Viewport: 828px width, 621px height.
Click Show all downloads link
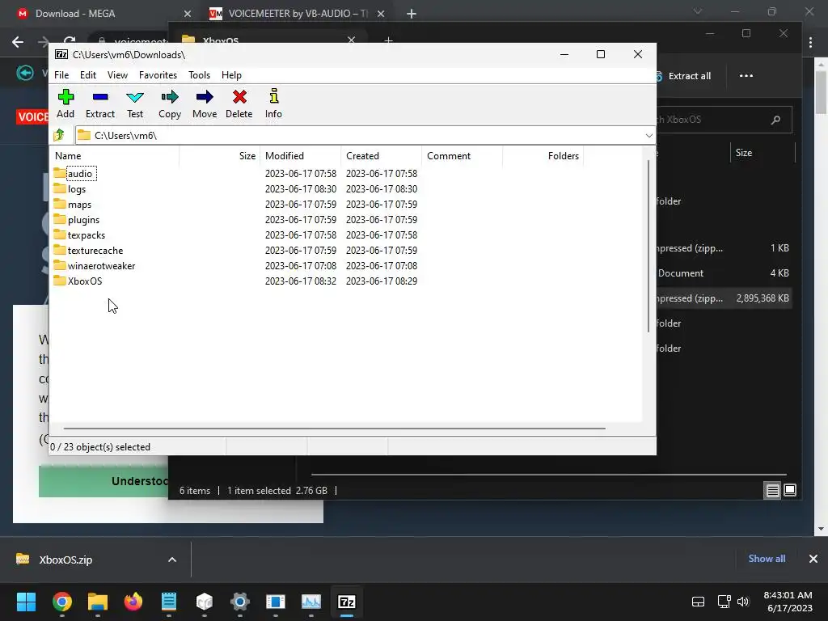pos(767,559)
